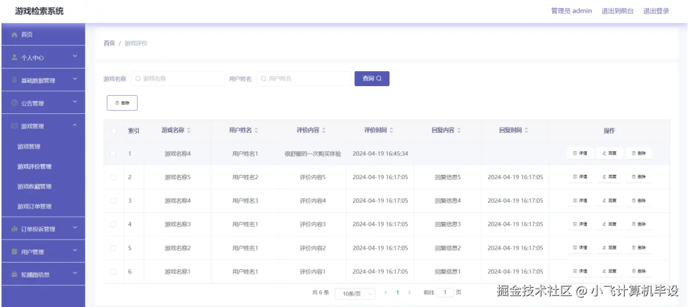Click the person icon next to 个人中心
Screen dimensions: 688x307
[x=15, y=57]
